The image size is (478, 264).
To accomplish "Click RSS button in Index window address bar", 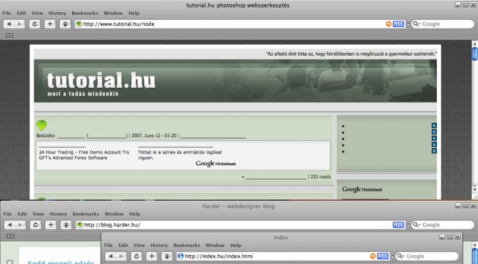I will pos(383,256).
